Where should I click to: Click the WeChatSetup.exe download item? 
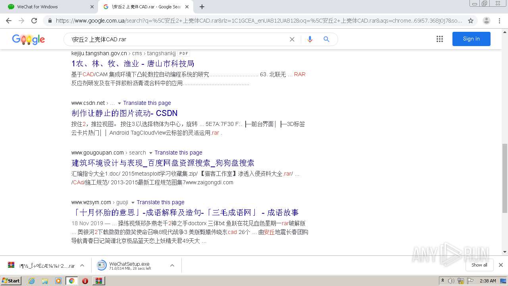pos(130,265)
